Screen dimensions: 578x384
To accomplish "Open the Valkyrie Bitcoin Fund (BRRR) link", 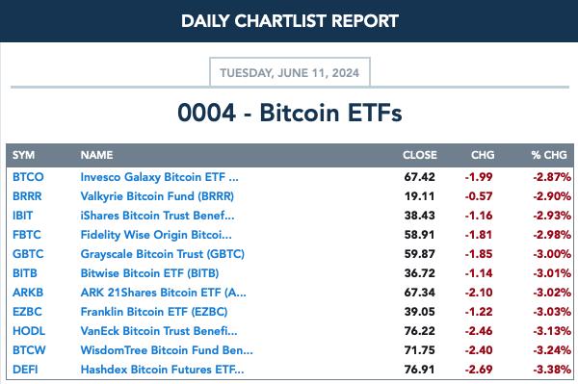I will click(x=157, y=196).
